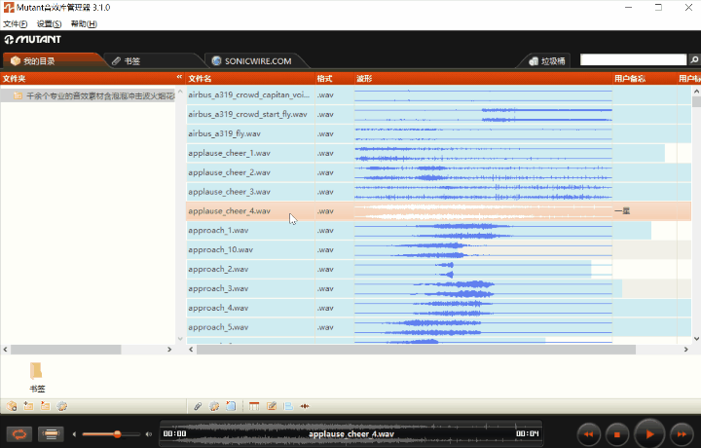
Task: Click the paperclip icon in bottom toolbar
Action: point(198,406)
